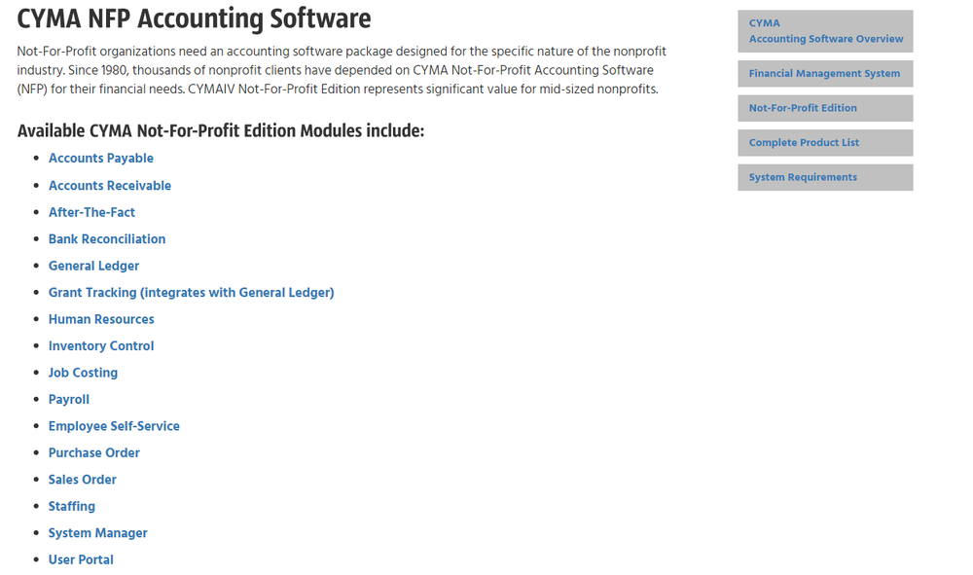Image resolution: width=973 pixels, height=575 pixels.
Task: Open the Accounts Payable module link
Action: coord(100,158)
